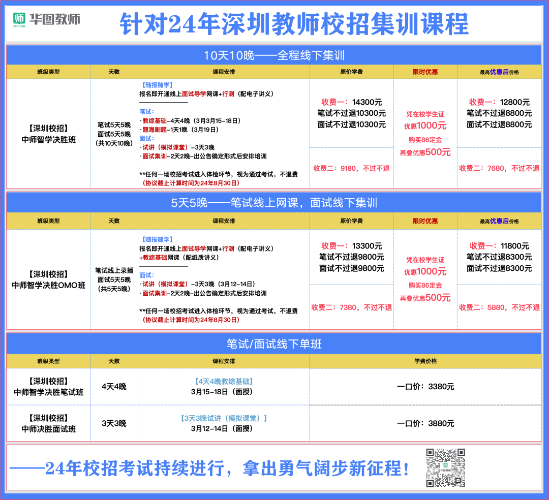
Task: Click "笔试不过退10300元"
Action: 352,113
